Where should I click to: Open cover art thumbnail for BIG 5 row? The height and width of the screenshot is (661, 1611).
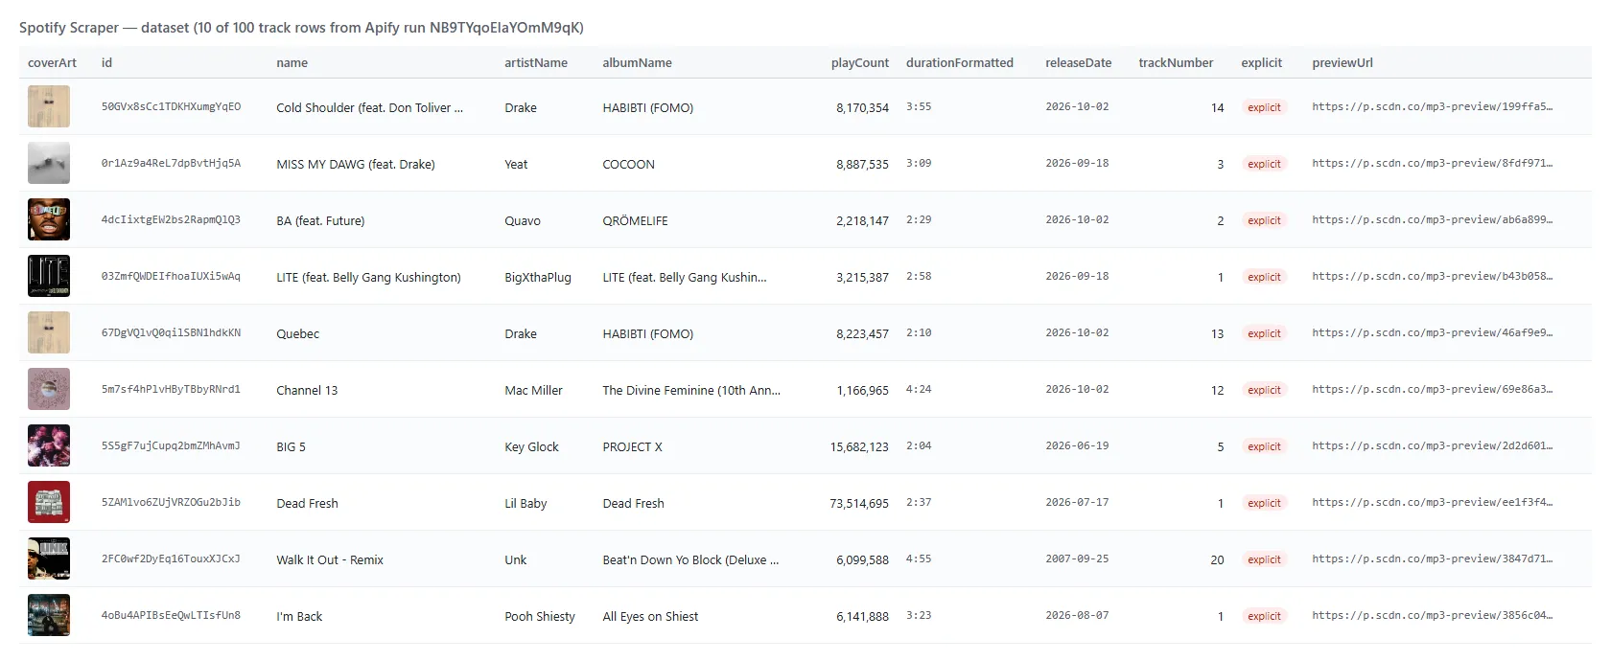pyautogui.click(x=49, y=445)
